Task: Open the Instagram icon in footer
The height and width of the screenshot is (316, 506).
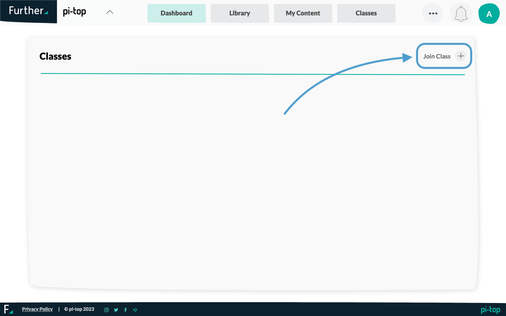Action: (106, 310)
